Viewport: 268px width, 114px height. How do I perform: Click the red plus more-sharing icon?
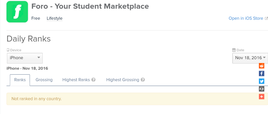pyautogui.click(x=262, y=97)
